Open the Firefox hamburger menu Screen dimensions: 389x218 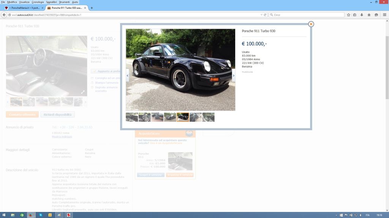click(x=384, y=15)
